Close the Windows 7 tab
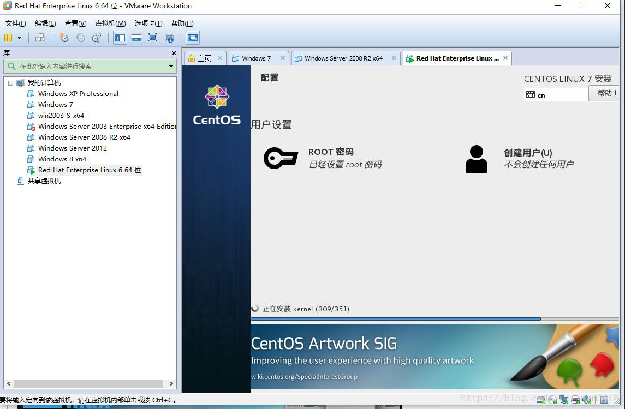This screenshot has width=625, height=409. (x=283, y=58)
